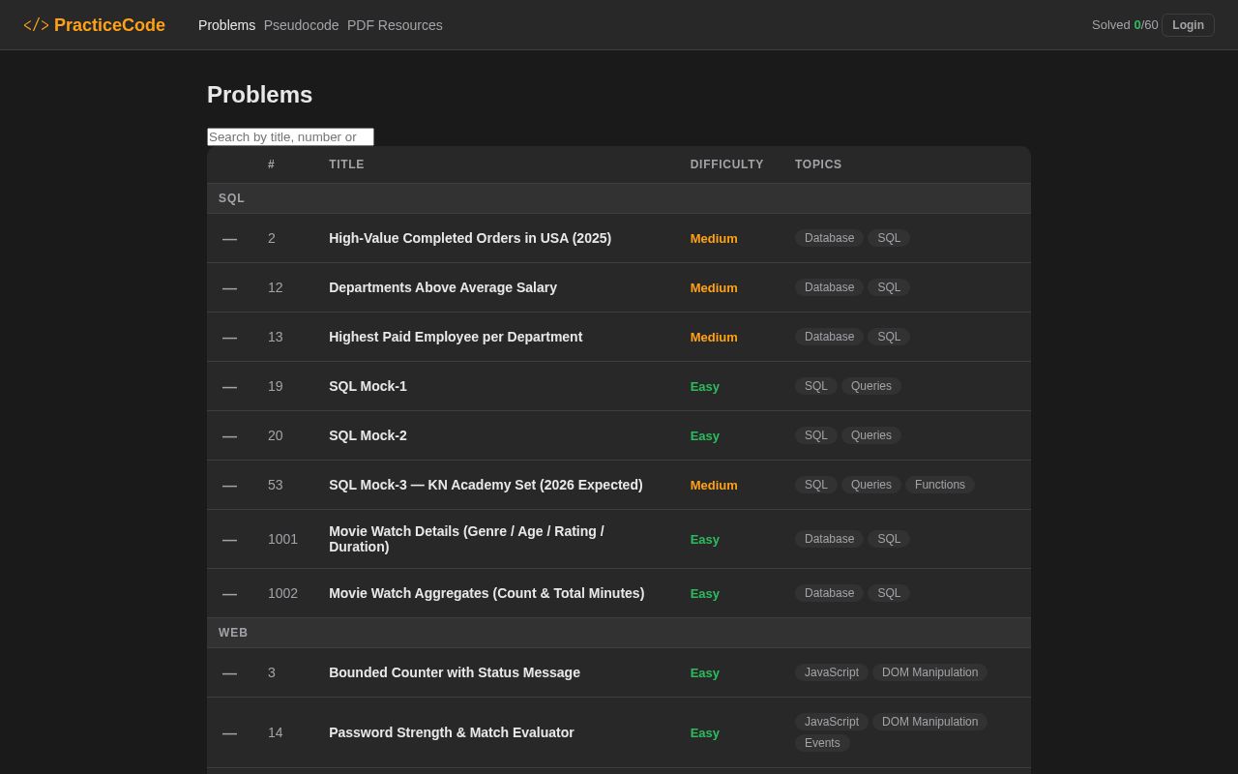Click Database tag on Movie Watch Aggregates row
Screen dimensions: 1238x774
[829, 593]
